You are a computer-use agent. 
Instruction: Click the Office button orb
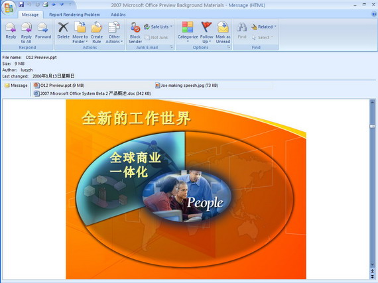point(9,7)
